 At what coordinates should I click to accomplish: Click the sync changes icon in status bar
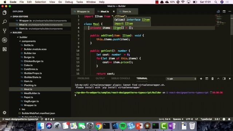[x=42, y=119]
